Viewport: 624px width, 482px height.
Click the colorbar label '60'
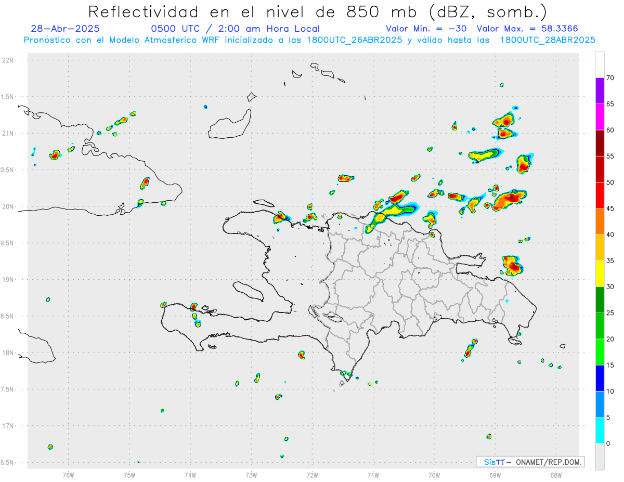click(x=610, y=130)
